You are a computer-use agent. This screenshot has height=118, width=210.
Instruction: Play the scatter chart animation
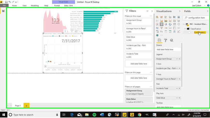[45, 66]
